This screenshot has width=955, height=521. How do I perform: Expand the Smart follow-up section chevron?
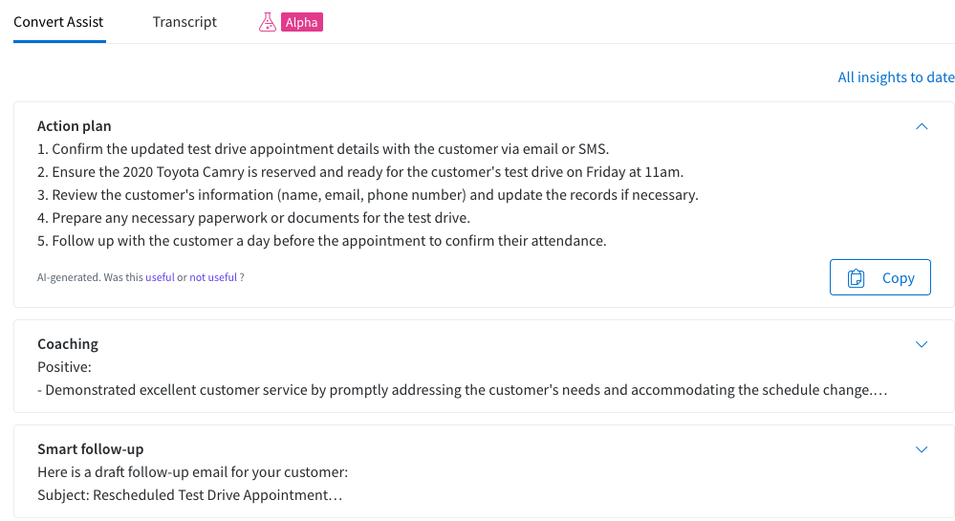pos(922,449)
